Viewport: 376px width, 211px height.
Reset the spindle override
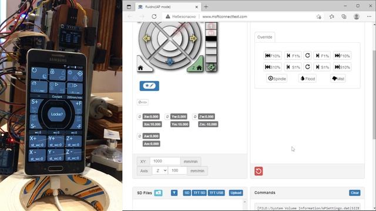pyautogui.click(x=308, y=67)
